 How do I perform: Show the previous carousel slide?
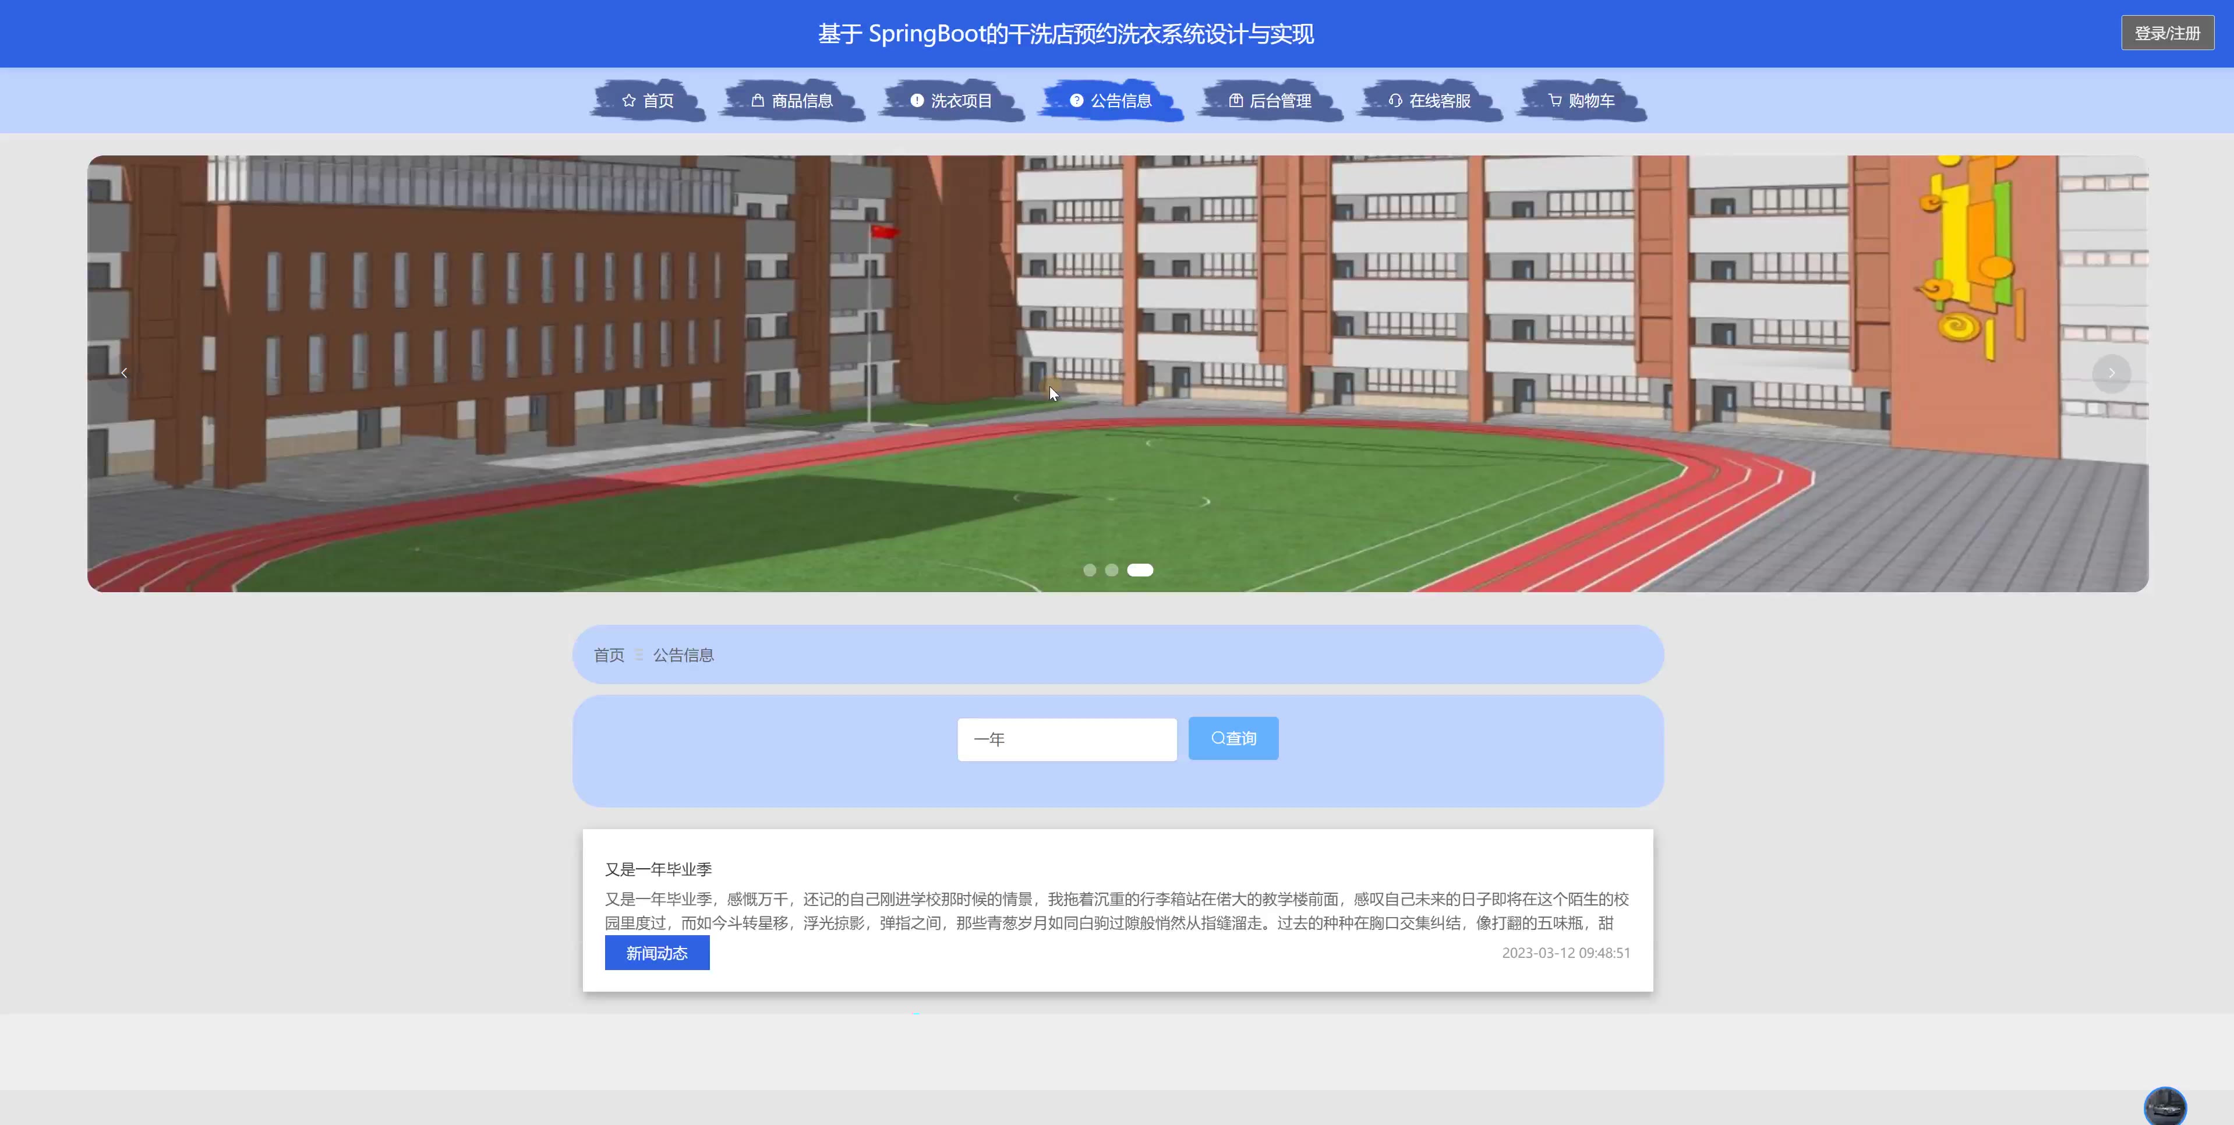[124, 373]
